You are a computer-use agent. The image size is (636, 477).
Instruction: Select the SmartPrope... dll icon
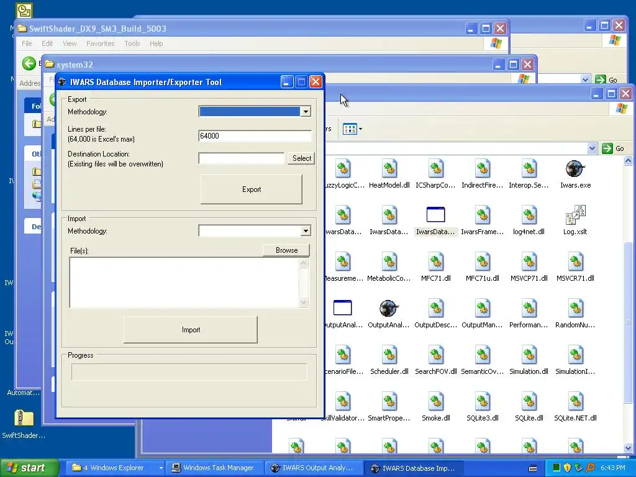pyautogui.click(x=389, y=402)
